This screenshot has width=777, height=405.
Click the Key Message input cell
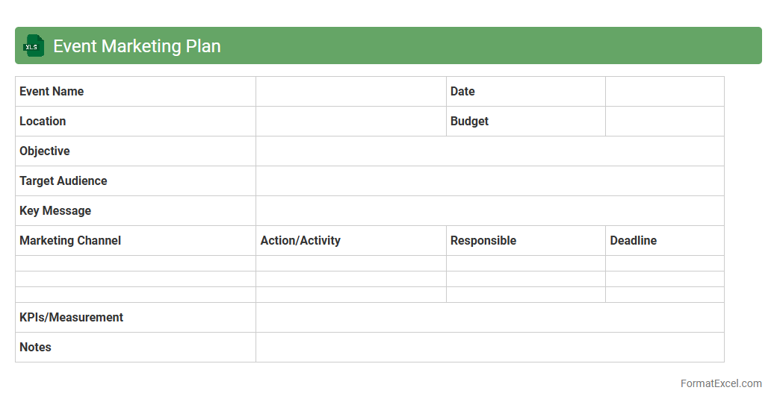(489, 211)
